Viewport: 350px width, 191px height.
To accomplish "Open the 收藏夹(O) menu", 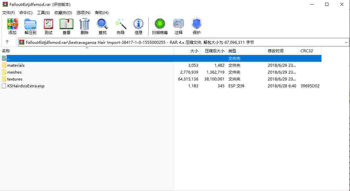I will click(x=63, y=13).
